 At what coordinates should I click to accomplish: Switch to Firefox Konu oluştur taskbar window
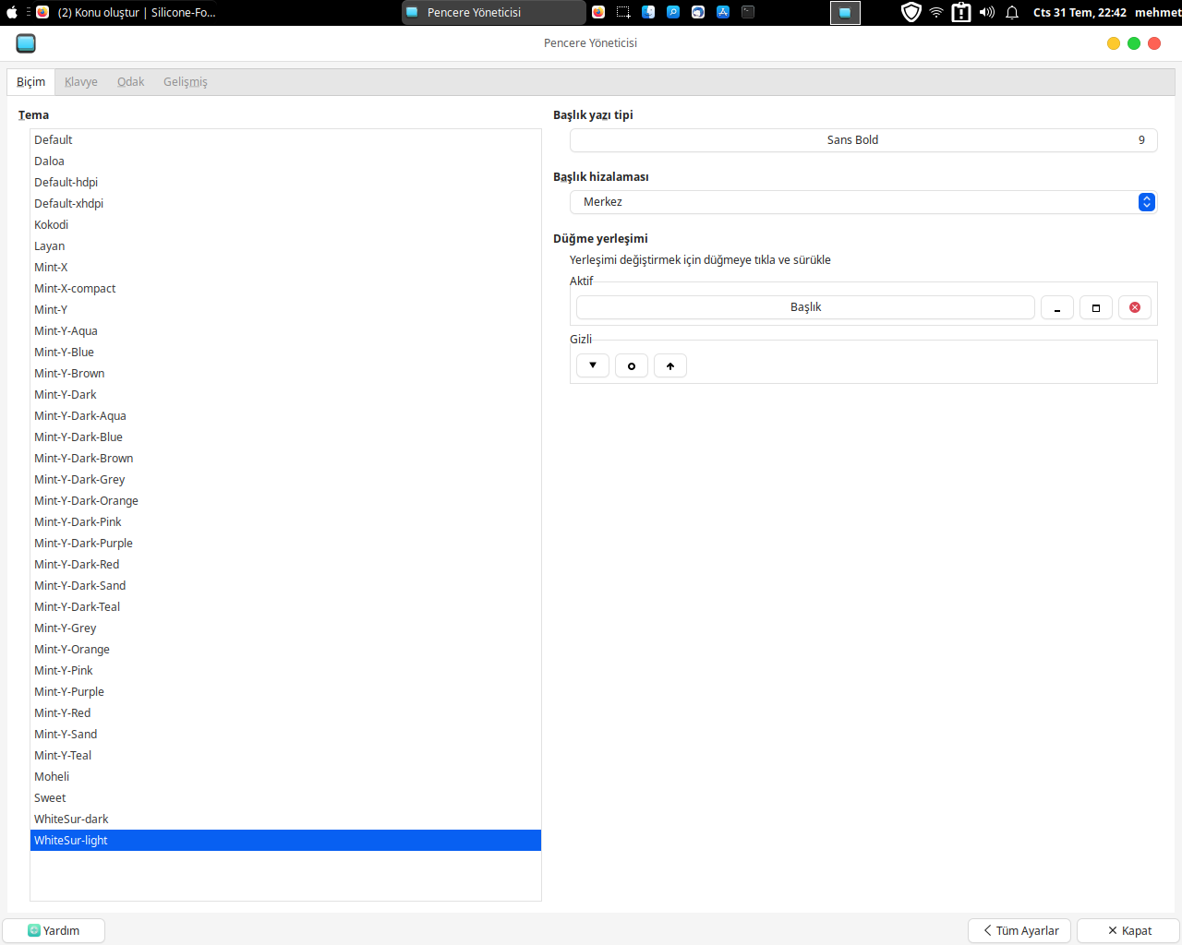click(x=127, y=12)
